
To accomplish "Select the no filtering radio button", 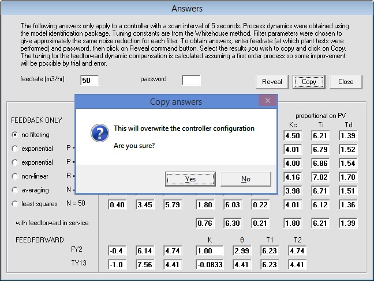I will [x=15, y=135].
